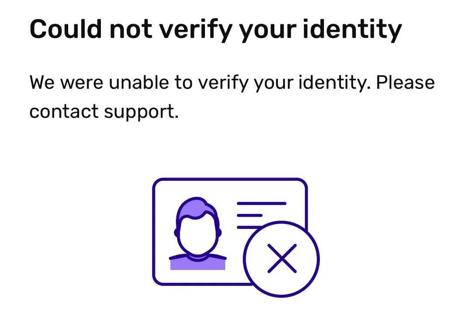472x310 pixels.
Task: Click the avatar's face on the card
Action: point(198,236)
